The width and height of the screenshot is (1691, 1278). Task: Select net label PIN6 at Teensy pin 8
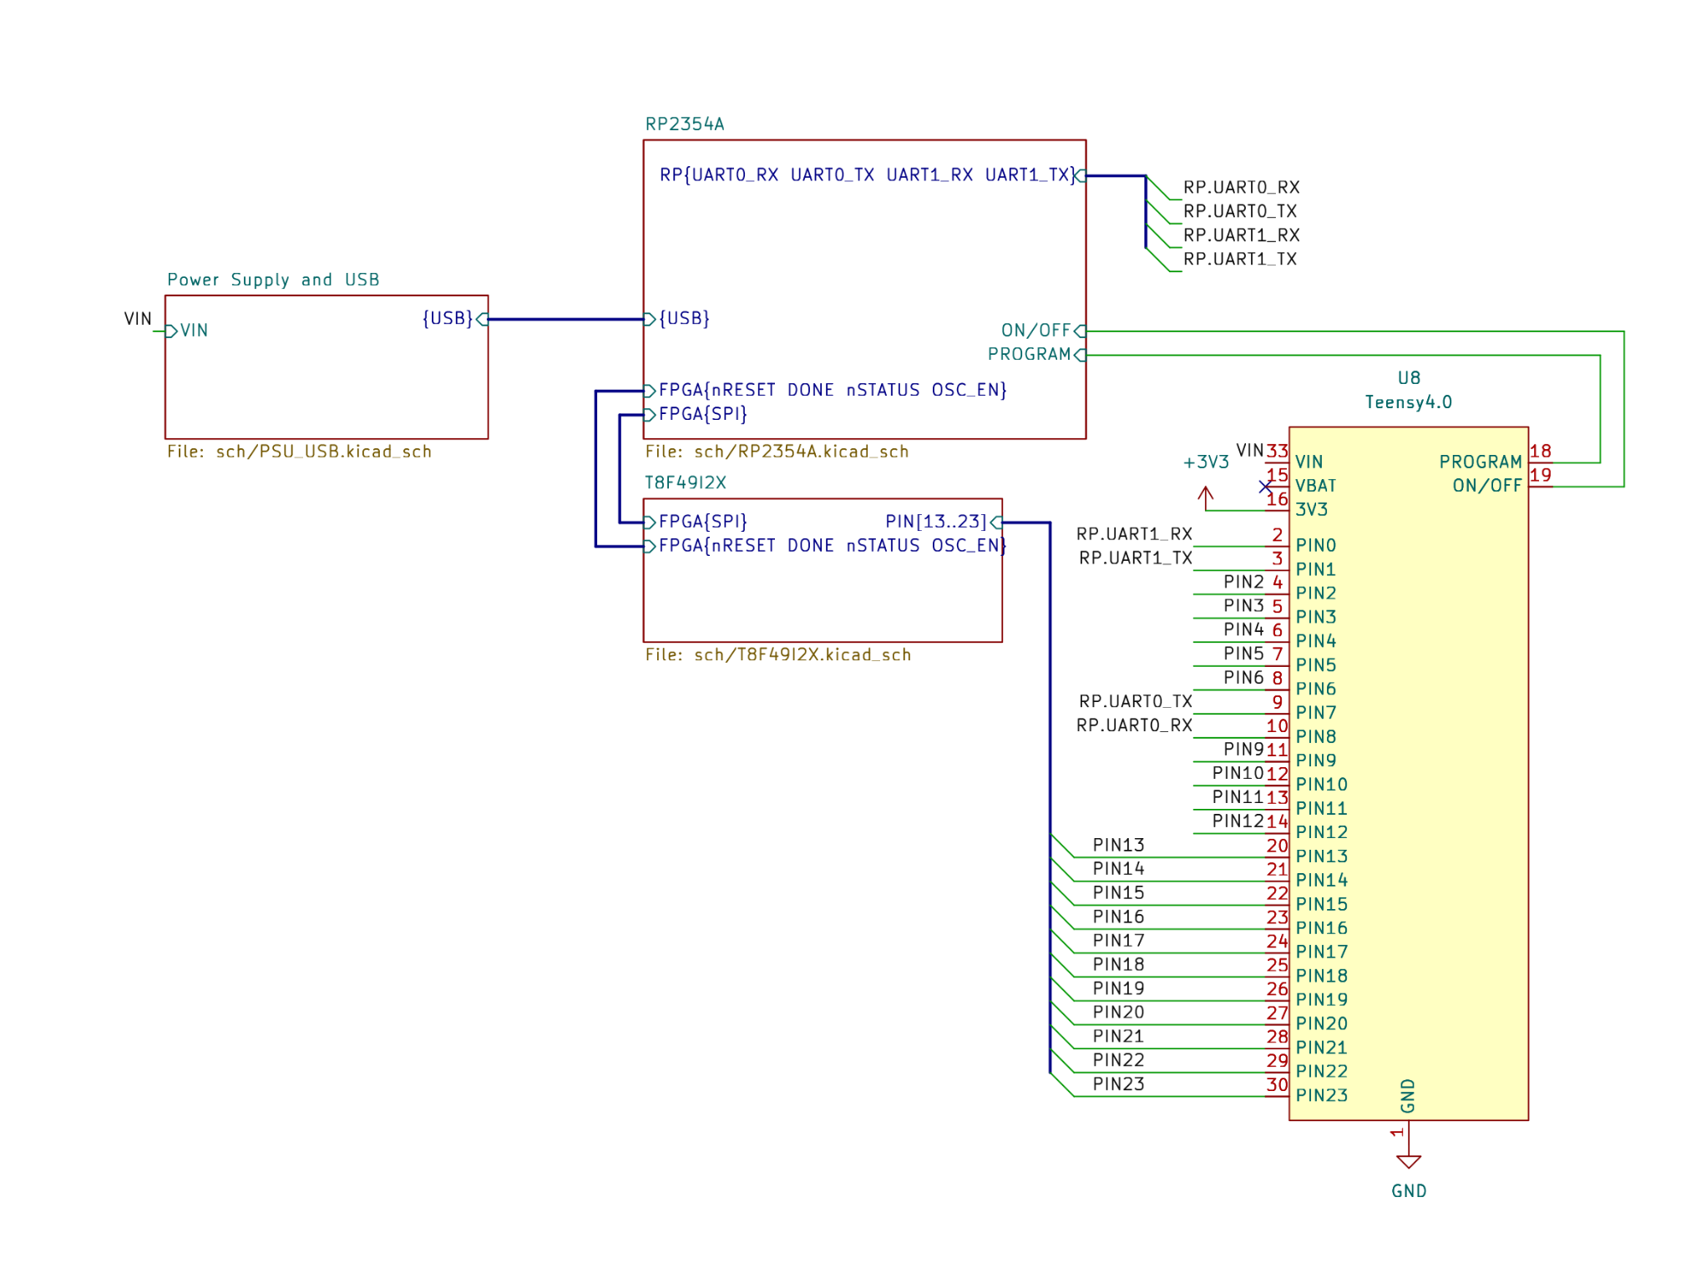(x=1243, y=678)
